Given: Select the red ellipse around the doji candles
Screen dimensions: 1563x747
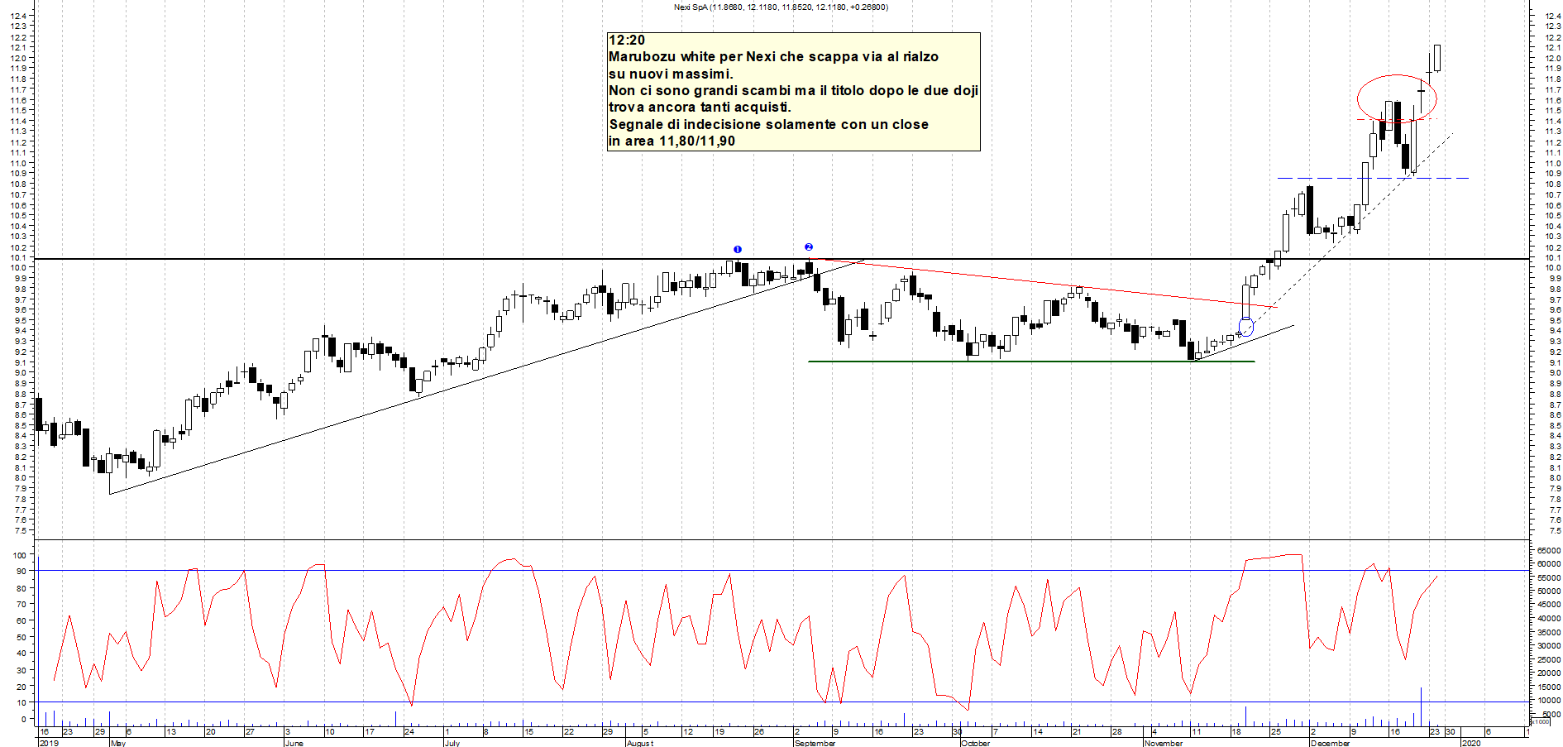Looking at the screenshot, I should pyautogui.click(x=1397, y=99).
